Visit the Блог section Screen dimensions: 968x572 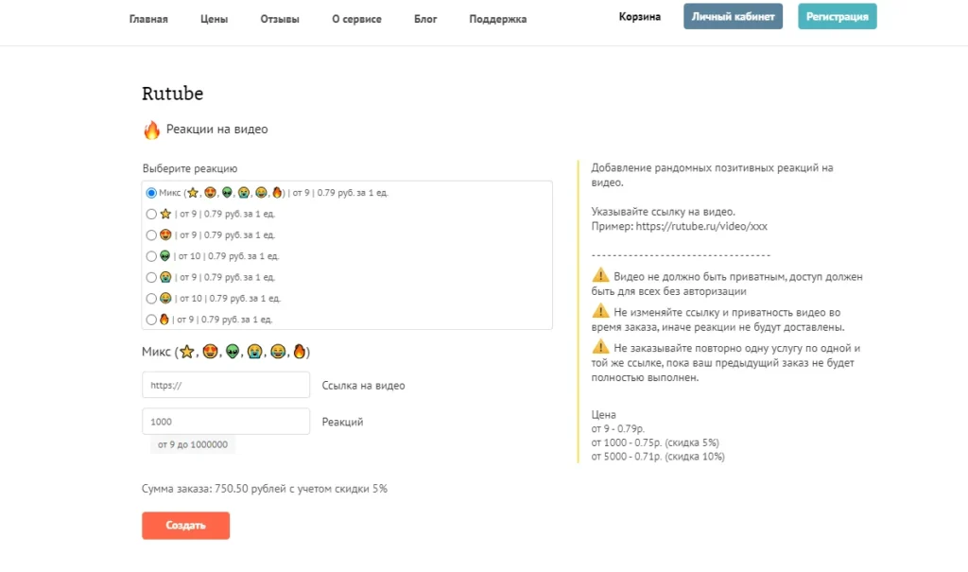click(425, 19)
